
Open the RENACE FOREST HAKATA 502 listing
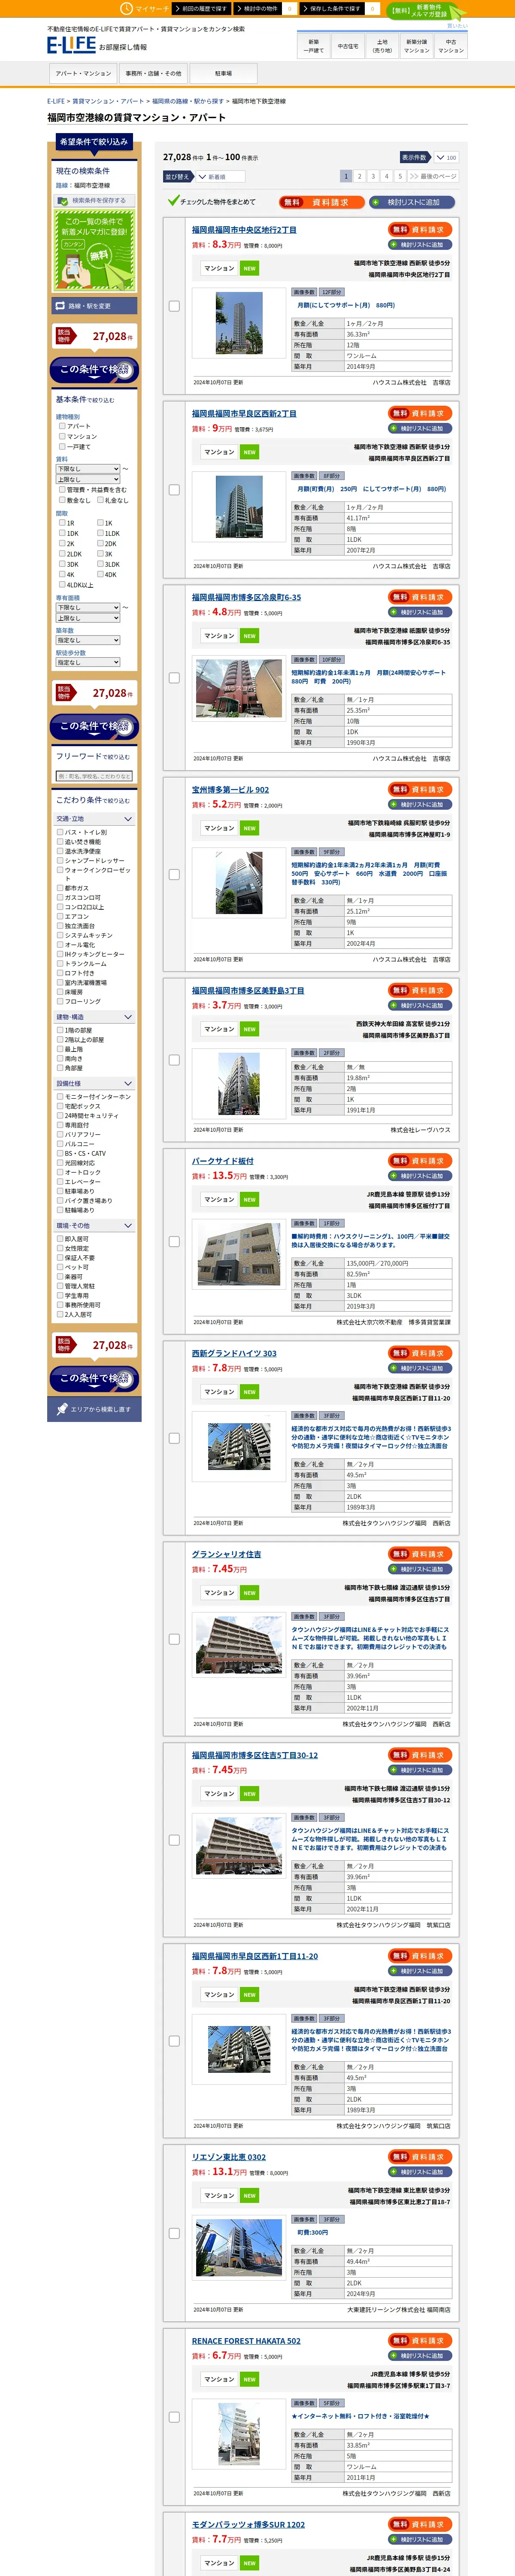[246, 2340]
